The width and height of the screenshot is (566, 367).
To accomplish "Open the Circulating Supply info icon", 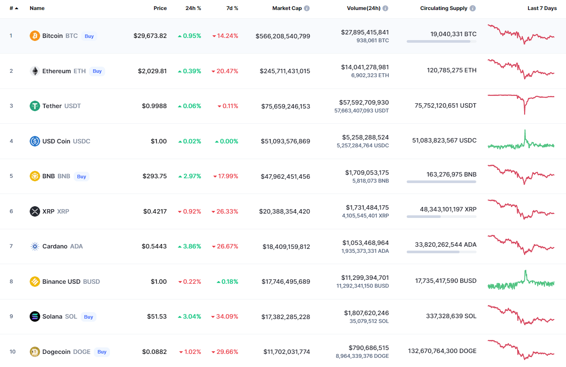I will (473, 8).
